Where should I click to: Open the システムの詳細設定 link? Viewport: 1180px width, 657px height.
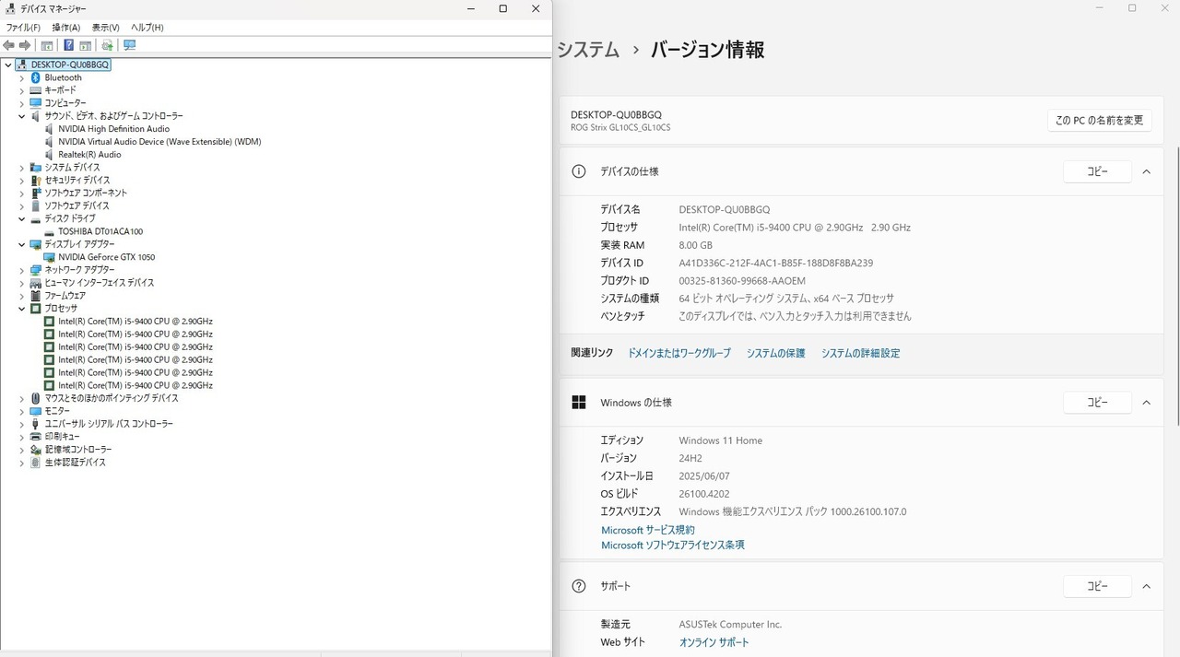click(x=861, y=354)
